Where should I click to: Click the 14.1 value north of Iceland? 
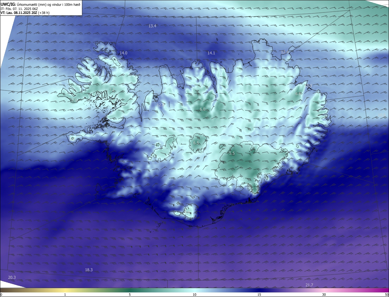click(x=211, y=53)
